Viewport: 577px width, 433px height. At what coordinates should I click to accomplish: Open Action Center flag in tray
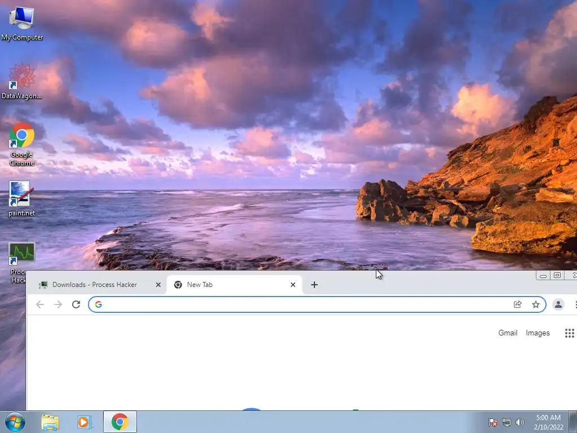tap(493, 422)
